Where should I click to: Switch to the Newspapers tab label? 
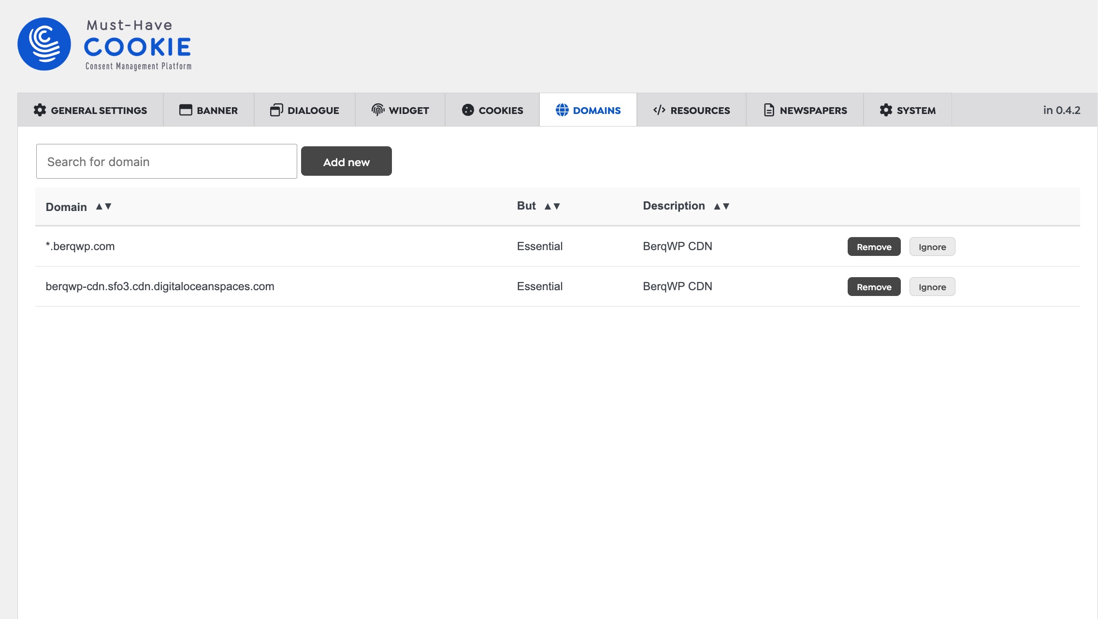(x=813, y=111)
